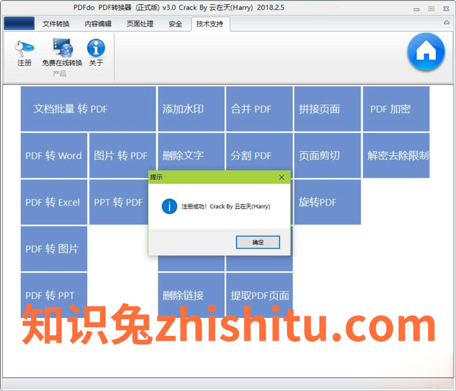
Task: Minimize the PDFdo window
Action: pyautogui.click(x=416, y=9)
